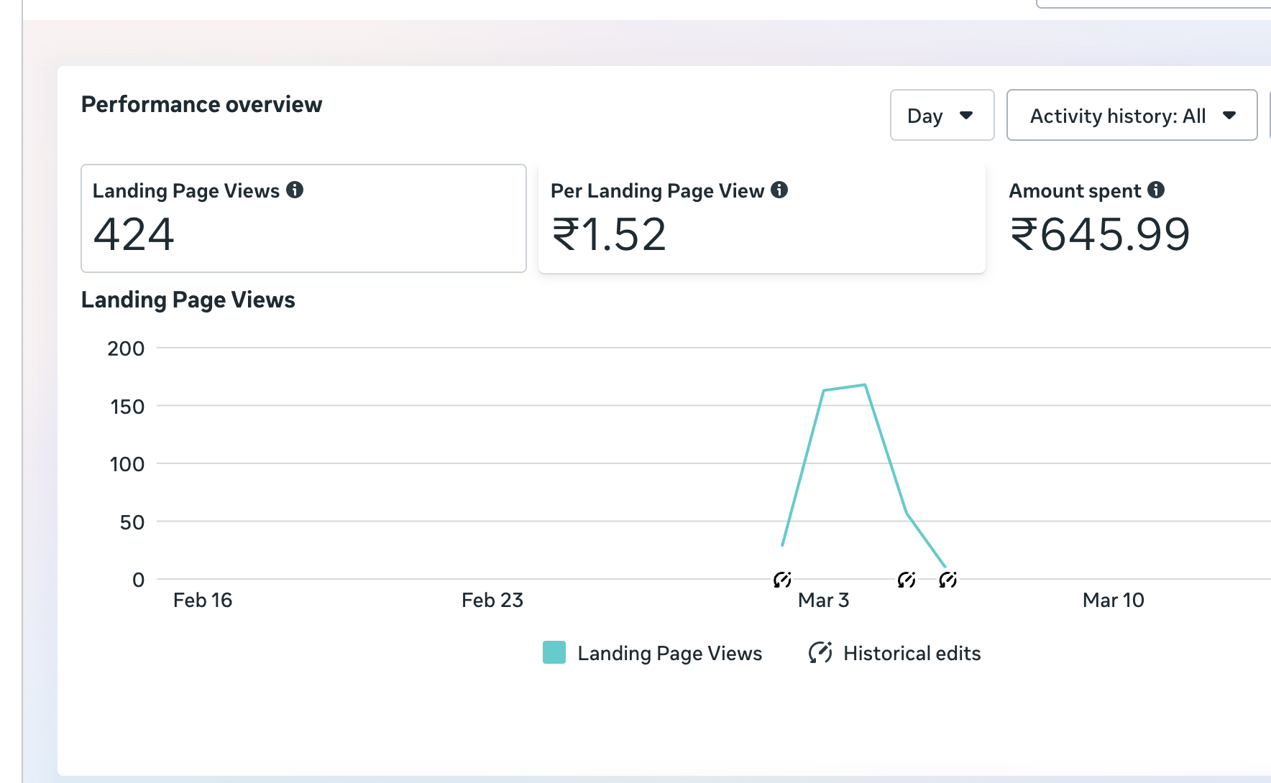
Task: Open the historical edit marker left of Mar 3
Action: pos(782,579)
